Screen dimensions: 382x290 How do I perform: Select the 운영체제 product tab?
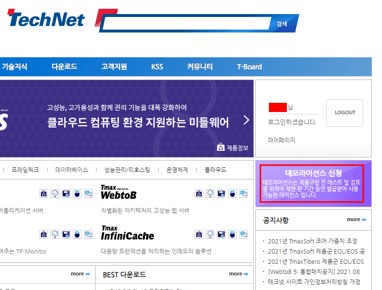pyautogui.click(x=177, y=170)
